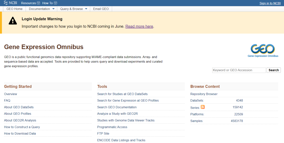Open the Overview link

(11, 94)
